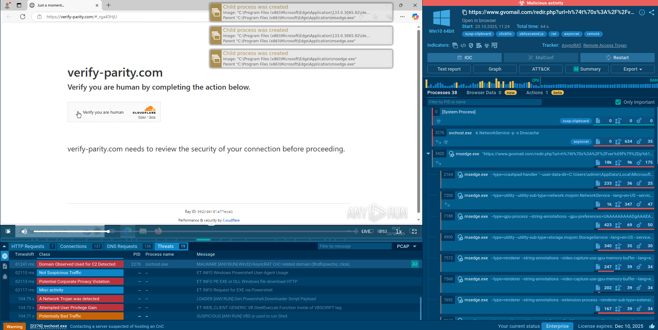This screenshot has height=330, width=658.
Task: Focus the Filter by message field
Action: (x=355, y=246)
